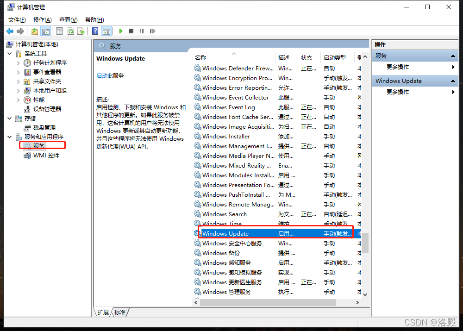
Task: Select the Windows Update service row
Action: coord(277,234)
